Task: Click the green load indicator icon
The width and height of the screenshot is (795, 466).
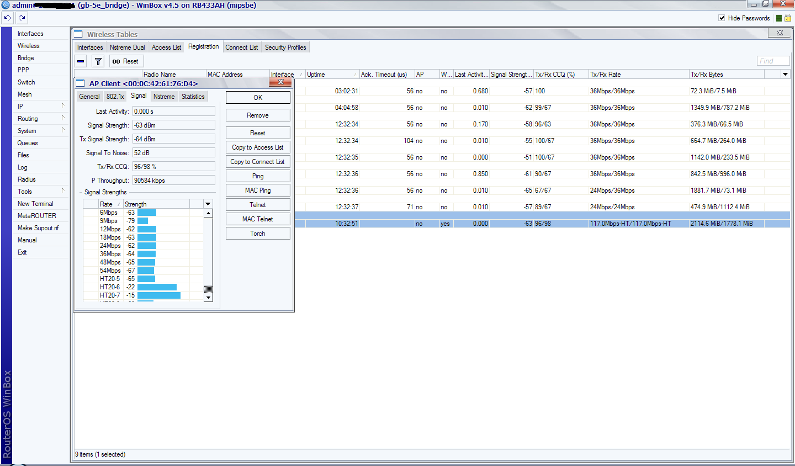Action: [x=779, y=18]
